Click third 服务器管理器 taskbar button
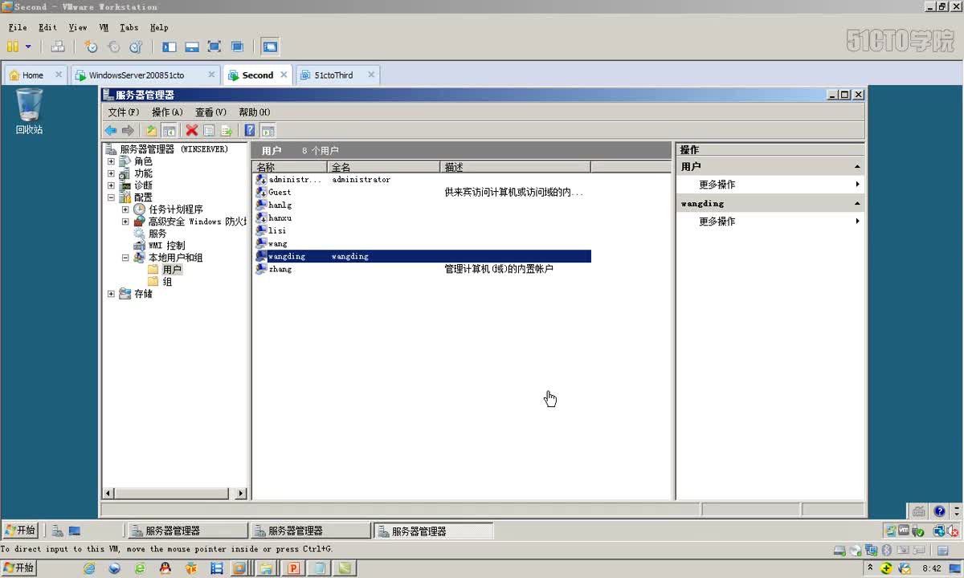Screen dimensions: 964x578 click(x=433, y=531)
